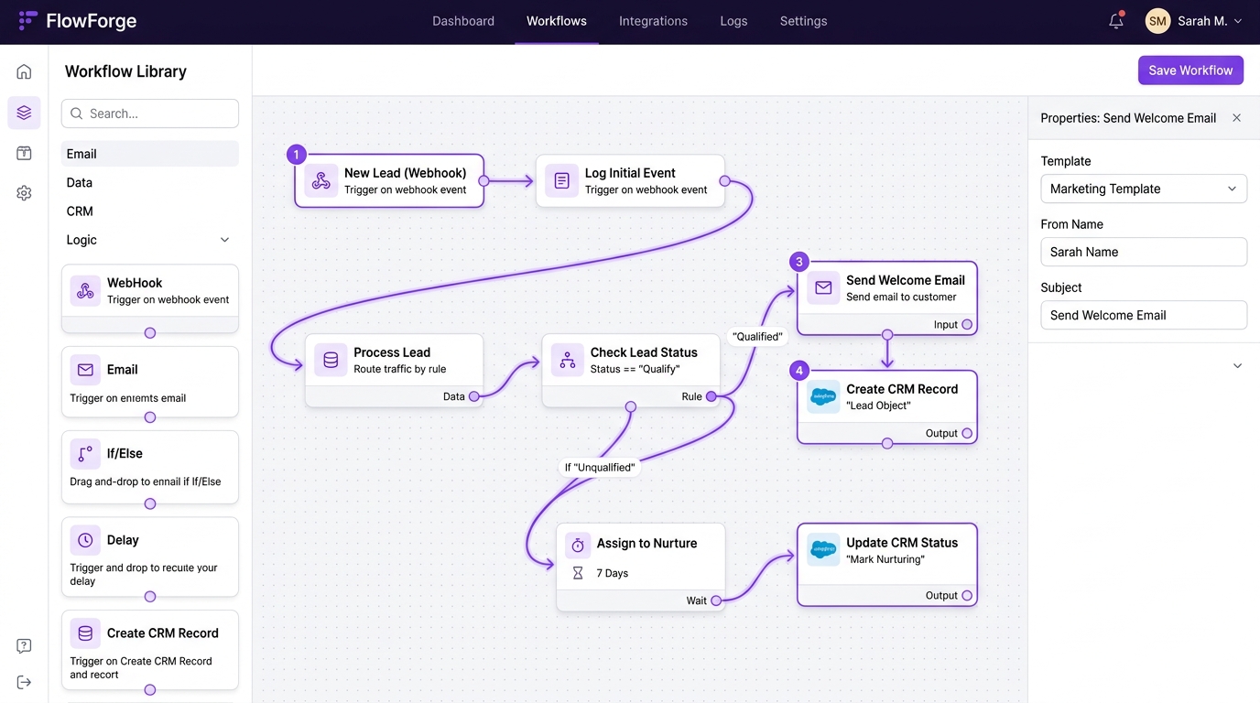Click the Output port on Update CRM Status
Screen dimensions: 1260x703
[967, 595]
